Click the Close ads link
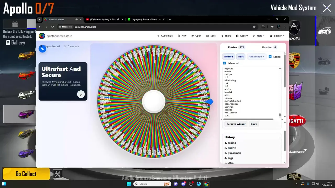Screen dimensions: 335x188 pos(71,46)
